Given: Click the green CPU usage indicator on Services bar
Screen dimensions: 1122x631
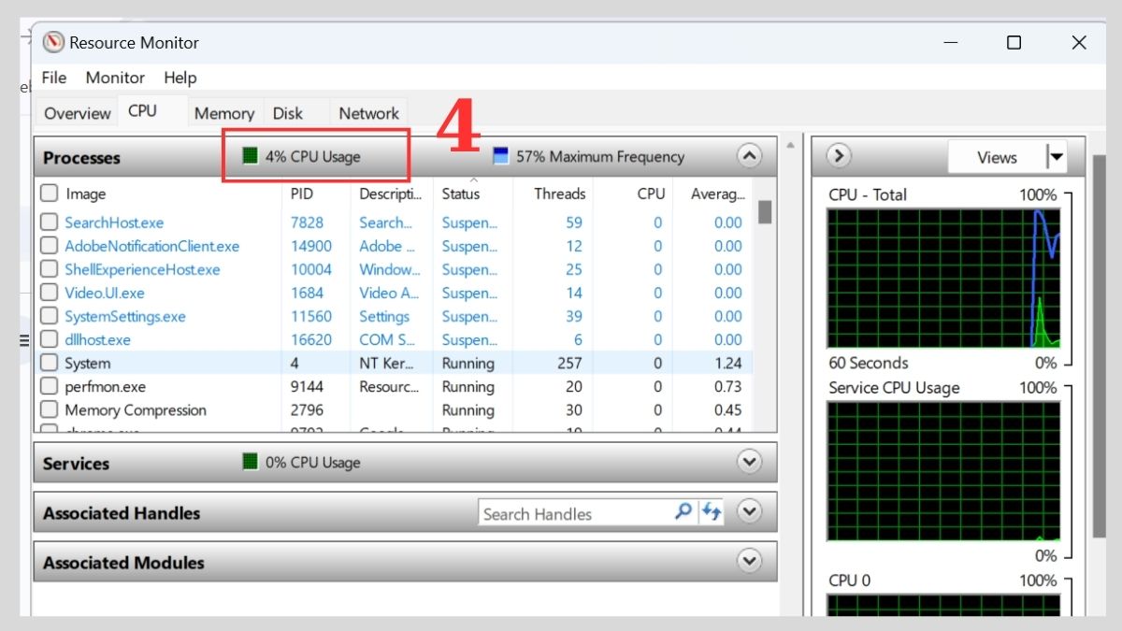Looking at the screenshot, I should click(x=250, y=461).
